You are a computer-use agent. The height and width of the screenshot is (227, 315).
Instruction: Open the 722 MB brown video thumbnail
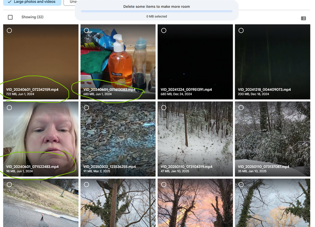point(41,62)
